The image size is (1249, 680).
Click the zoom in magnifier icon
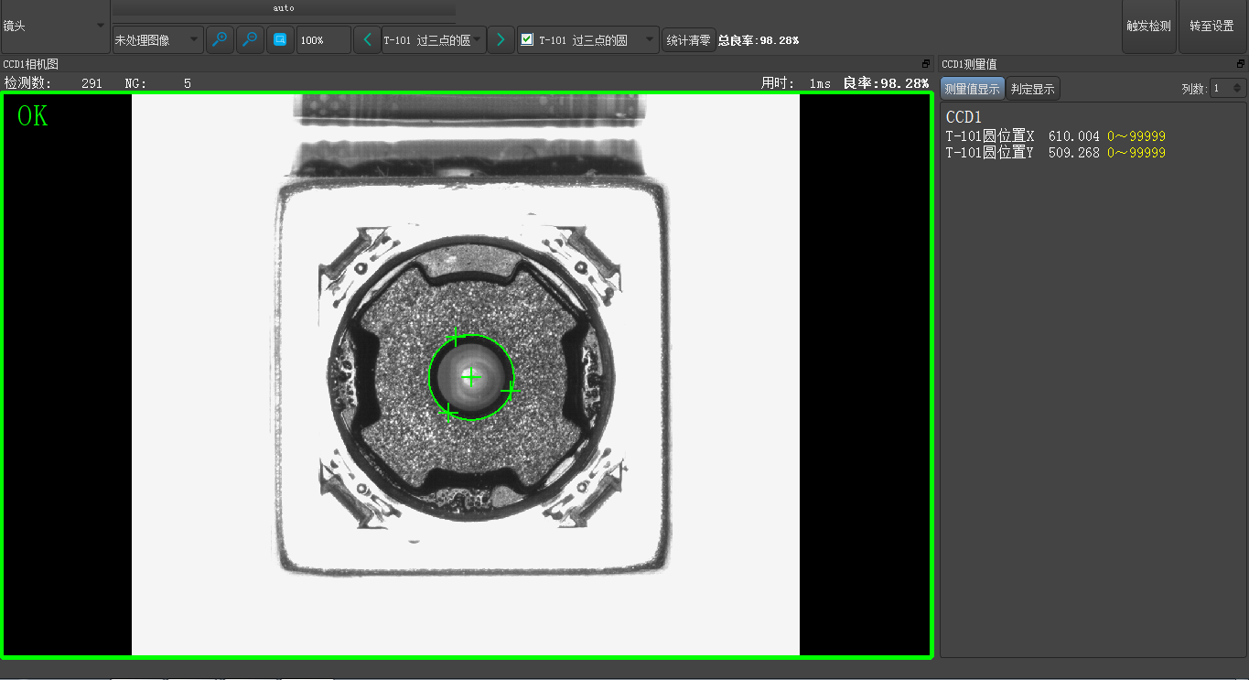point(221,40)
